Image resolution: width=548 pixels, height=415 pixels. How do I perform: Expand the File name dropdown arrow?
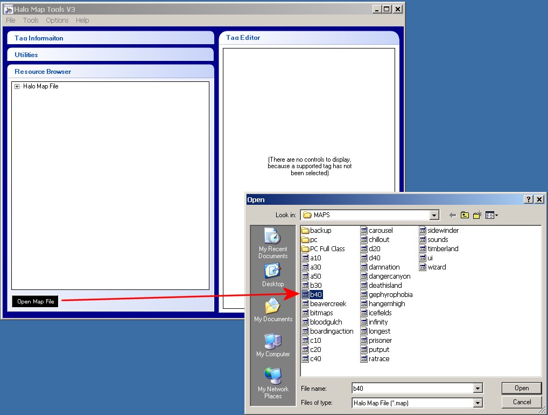pos(477,388)
